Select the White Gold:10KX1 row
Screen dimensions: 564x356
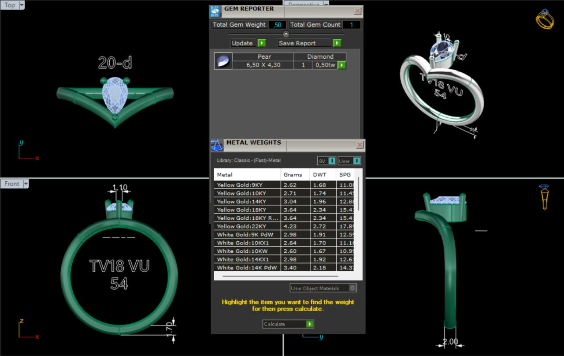pos(285,243)
